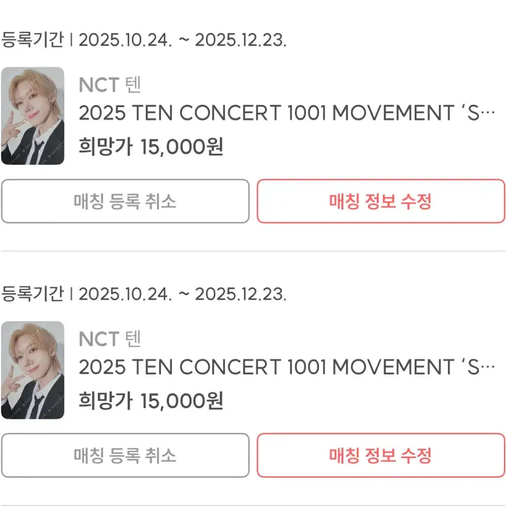Viewport: 507px width, 507px height.
Task: Click the first listing's 2025.12.23. end date
Action: (x=240, y=40)
